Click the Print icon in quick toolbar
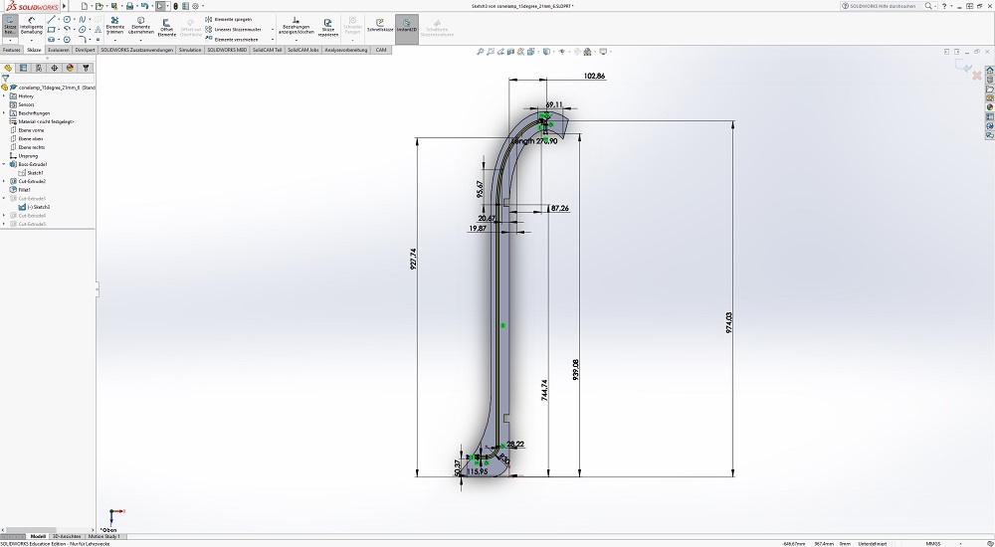The width and height of the screenshot is (995, 547). [x=129, y=6]
